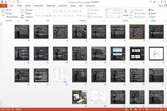Click the Start From Beginning presentation icon

[x=18, y=2]
